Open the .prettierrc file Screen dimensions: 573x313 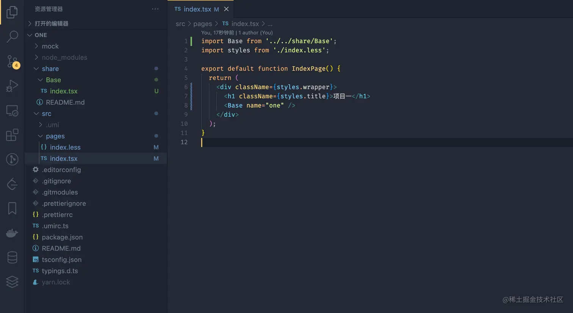pos(96,215)
